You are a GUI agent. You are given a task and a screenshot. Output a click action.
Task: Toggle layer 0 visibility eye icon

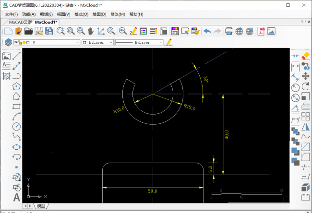point(16,42)
